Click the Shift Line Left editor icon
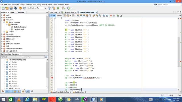 (104, 16)
